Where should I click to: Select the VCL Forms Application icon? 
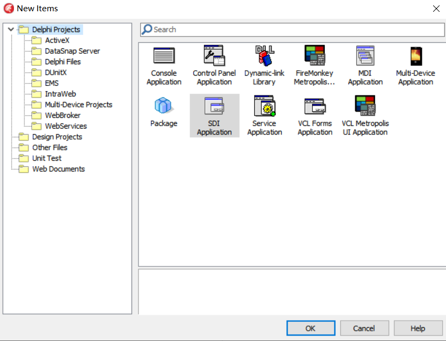tap(315, 106)
